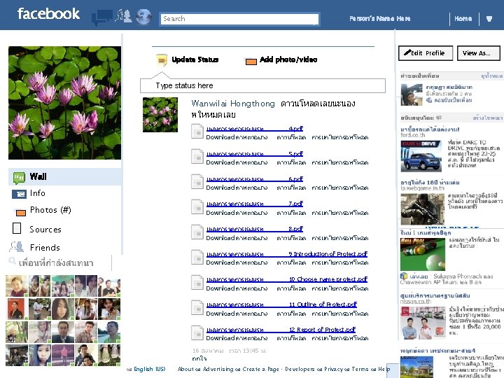Click the post author's lotus thumbnail
Screen dimensions: 504x378
[x=160, y=115]
